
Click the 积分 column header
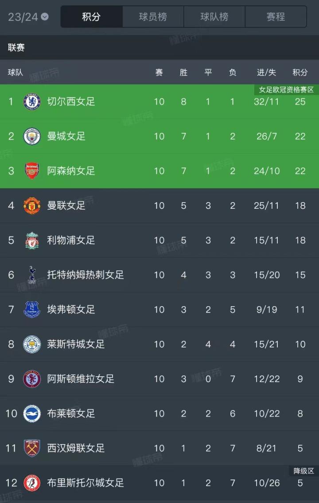300,72
